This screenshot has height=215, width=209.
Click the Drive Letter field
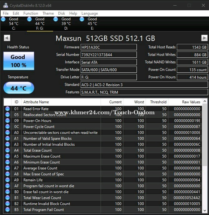[x=108, y=77]
